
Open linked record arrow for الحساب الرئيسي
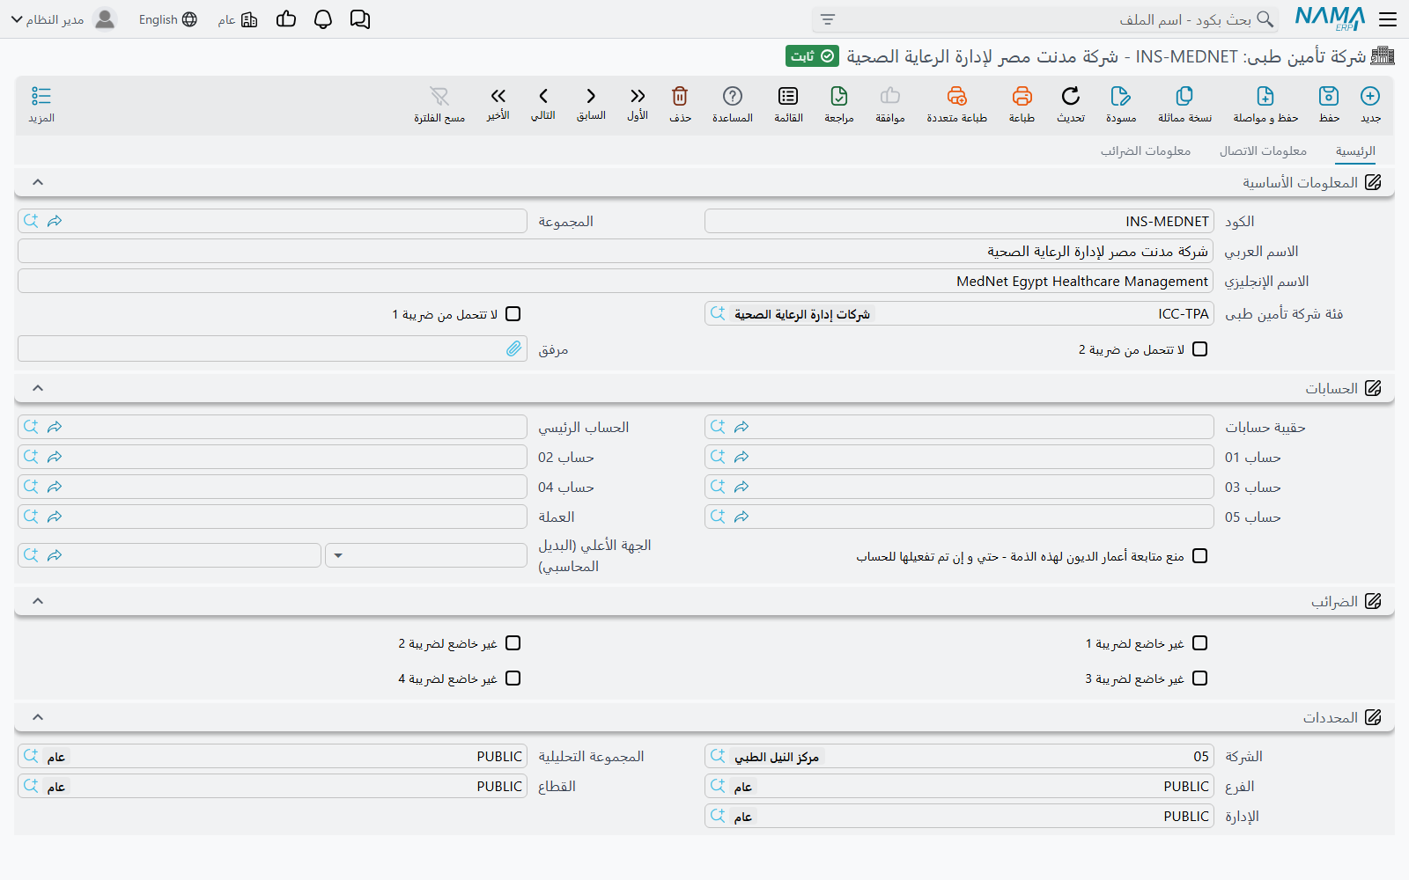(55, 427)
